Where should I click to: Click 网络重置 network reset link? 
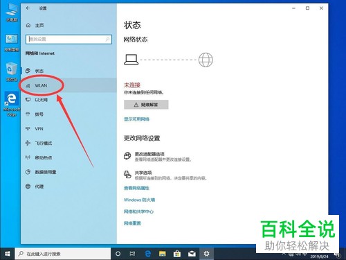click(x=132, y=223)
